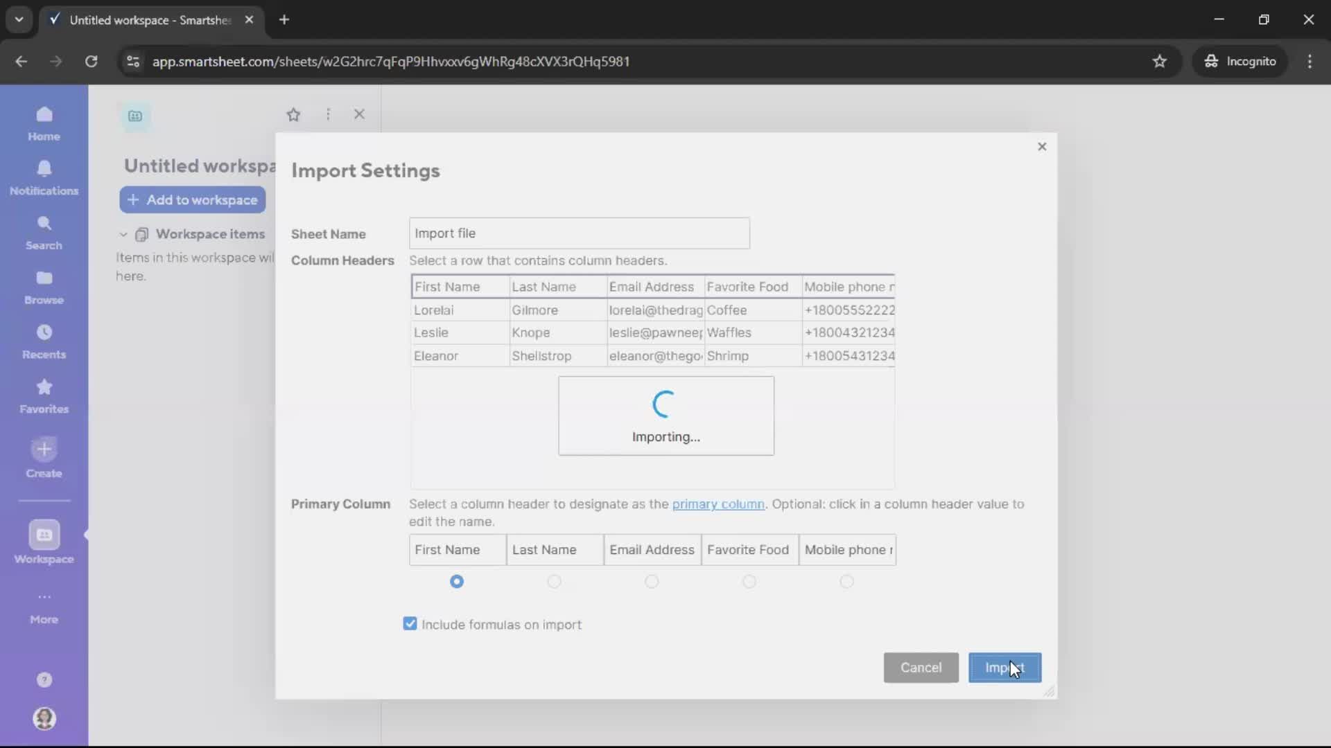The height and width of the screenshot is (748, 1331).
Task: Open the More item in the sidebar
Action: 44,607
